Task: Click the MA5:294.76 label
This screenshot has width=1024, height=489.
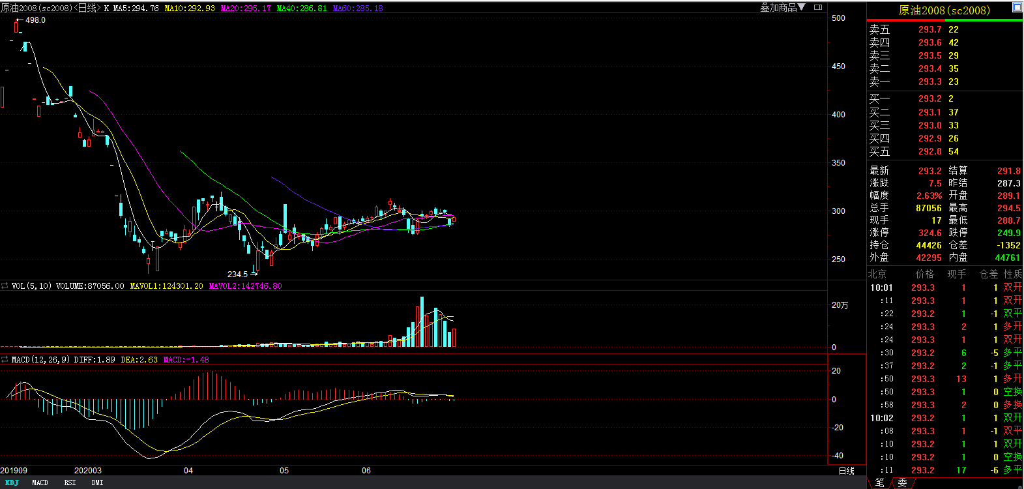Action: coord(136,8)
